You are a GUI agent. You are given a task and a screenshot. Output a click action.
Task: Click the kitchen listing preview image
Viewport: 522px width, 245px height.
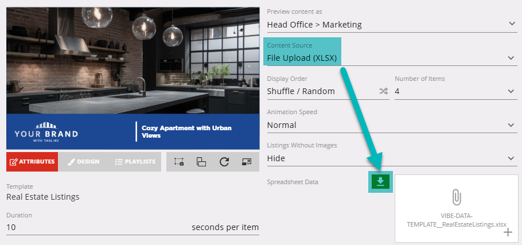pos(133,60)
